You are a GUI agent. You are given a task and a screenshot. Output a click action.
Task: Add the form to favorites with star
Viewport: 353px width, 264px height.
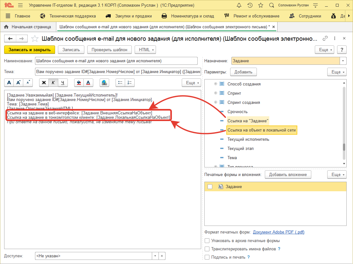[34, 39]
